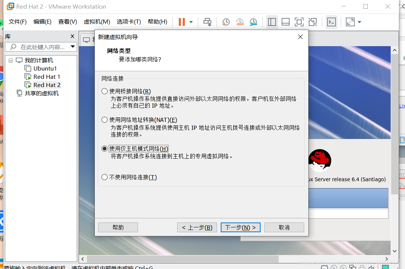Open the console view icon
This screenshot has width=405, height=269.
point(331,22)
